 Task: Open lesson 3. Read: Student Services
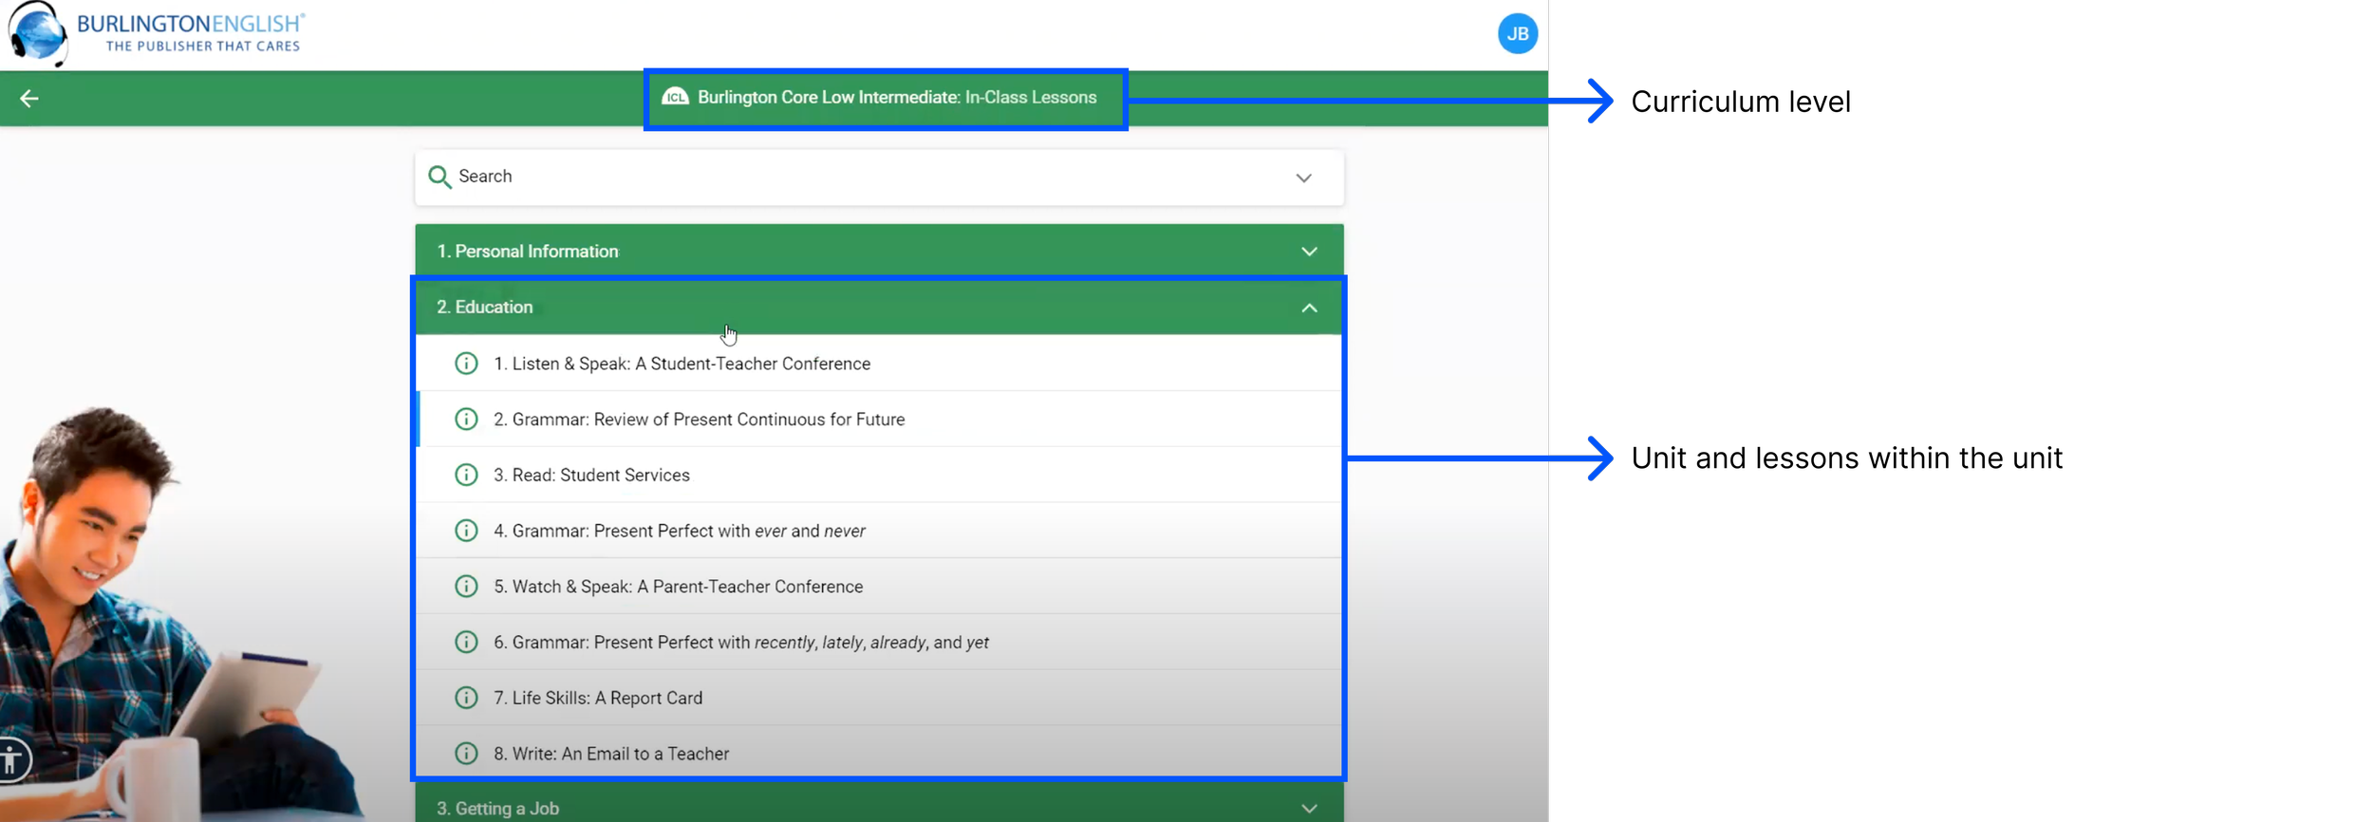(879, 475)
